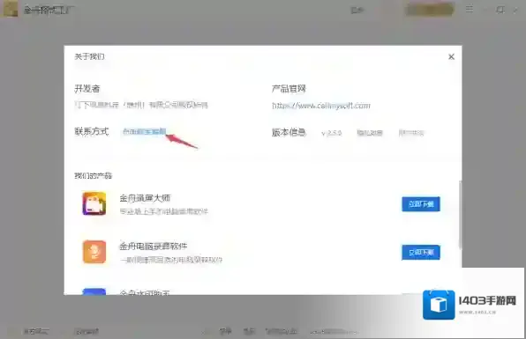This screenshot has height=339, width=526.
Task: Click the 金舟电脑录音软件 product name
Action: [154, 247]
